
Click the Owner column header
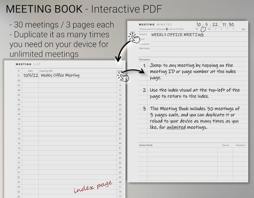click(226, 145)
